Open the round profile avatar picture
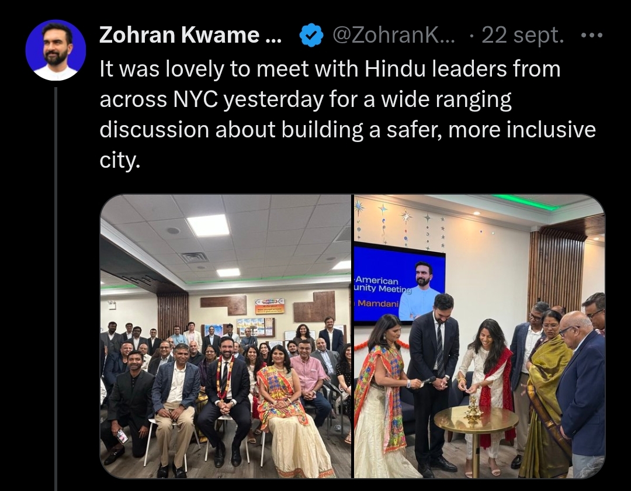 [56, 50]
